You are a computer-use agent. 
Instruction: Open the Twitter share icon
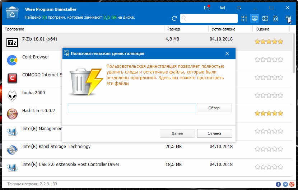pos(285,184)
